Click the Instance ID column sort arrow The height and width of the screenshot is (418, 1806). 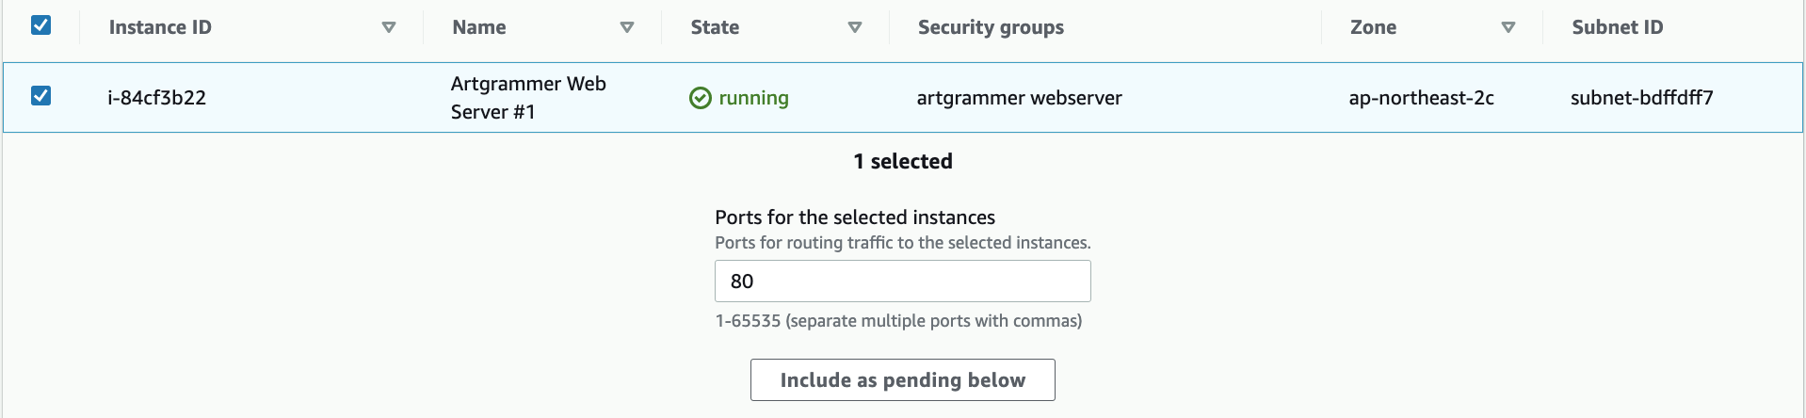pyautogui.click(x=388, y=27)
